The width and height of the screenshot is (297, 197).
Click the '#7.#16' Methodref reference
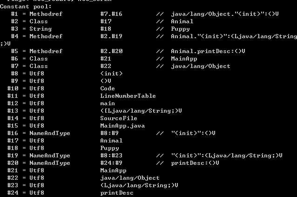click(x=111, y=14)
